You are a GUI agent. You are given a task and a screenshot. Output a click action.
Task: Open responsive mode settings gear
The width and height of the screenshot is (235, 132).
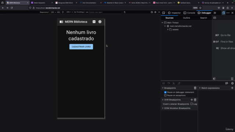point(155,12)
